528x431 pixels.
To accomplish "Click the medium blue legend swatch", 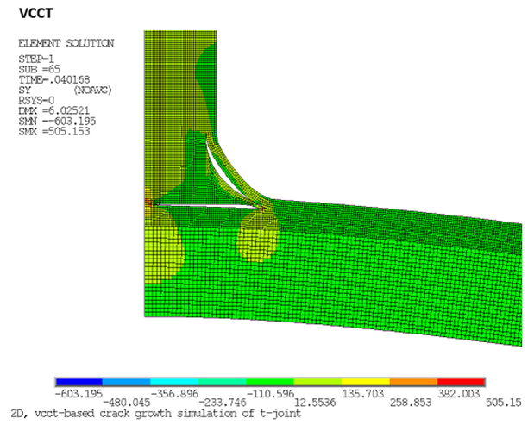I will click(126, 382).
